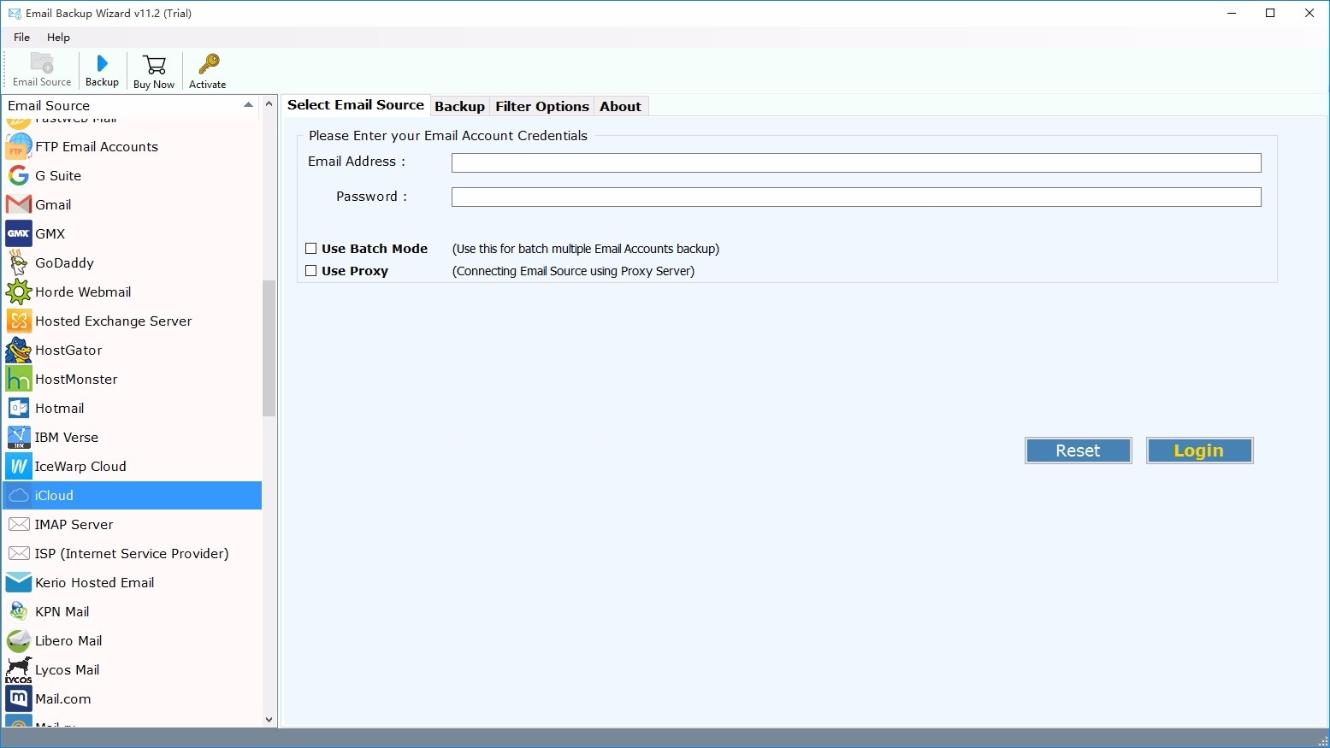Choose the ISP envelope icon
The image size is (1330, 748).
tap(19, 554)
